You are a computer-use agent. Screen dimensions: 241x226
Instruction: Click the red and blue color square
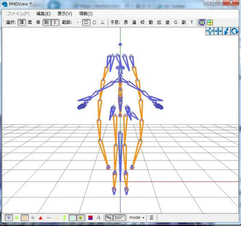point(90,218)
